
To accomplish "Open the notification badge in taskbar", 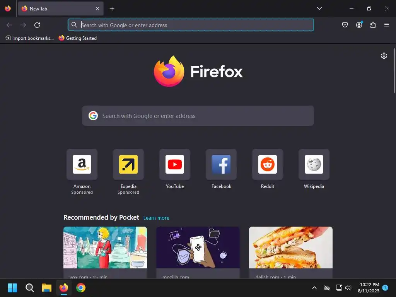I will (385, 288).
